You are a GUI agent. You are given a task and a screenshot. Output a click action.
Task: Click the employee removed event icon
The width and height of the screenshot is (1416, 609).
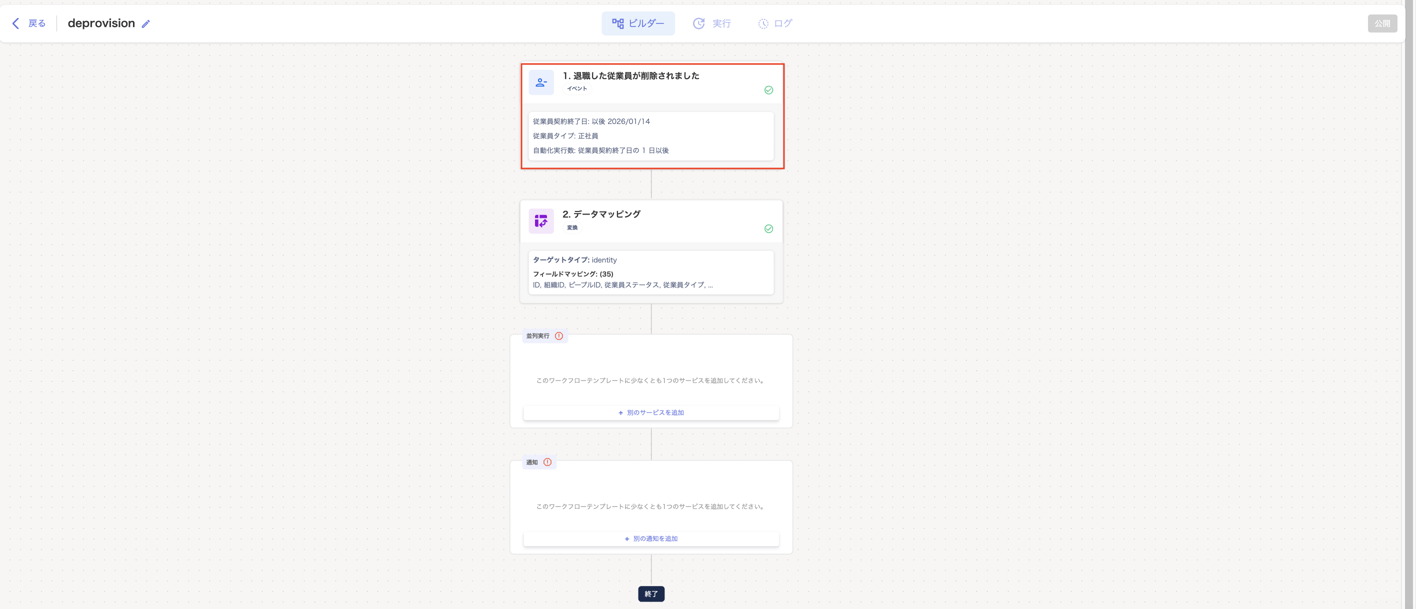(541, 83)
